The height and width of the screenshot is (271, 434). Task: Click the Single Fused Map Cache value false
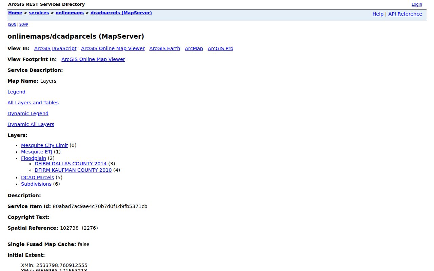tap(83, 244)
